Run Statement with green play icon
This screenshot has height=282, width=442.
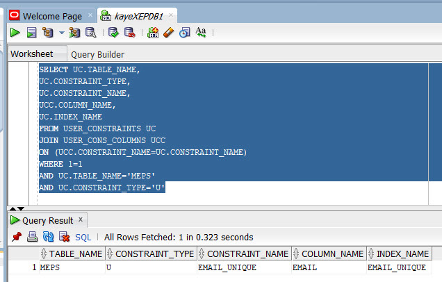[15, 33]
